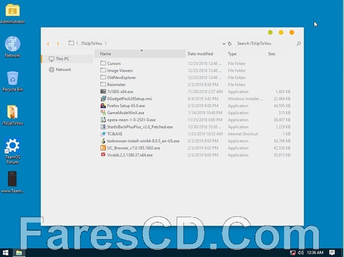The width and height of the screenshot is (344, 257).
Task: Click the search magnifier icon
Action: tap(298, 43)
